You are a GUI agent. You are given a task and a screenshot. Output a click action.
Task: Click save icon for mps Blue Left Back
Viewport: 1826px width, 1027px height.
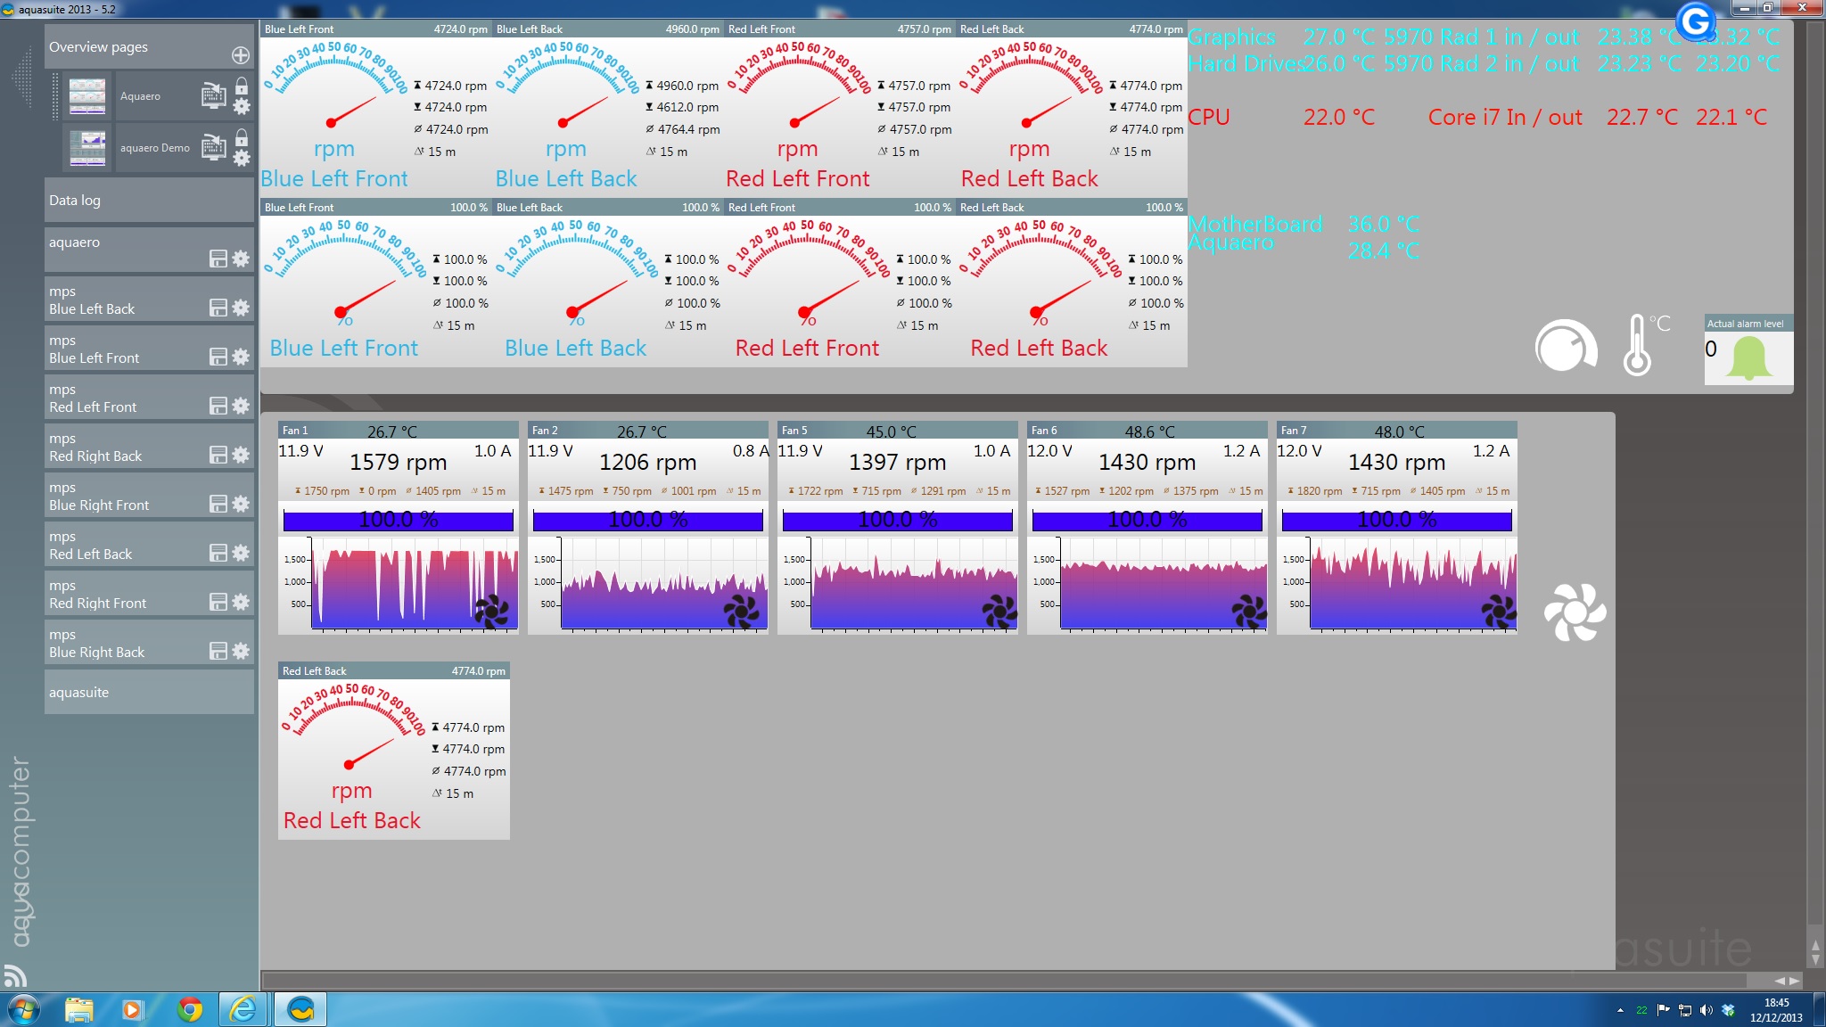[x=218, y=308]
